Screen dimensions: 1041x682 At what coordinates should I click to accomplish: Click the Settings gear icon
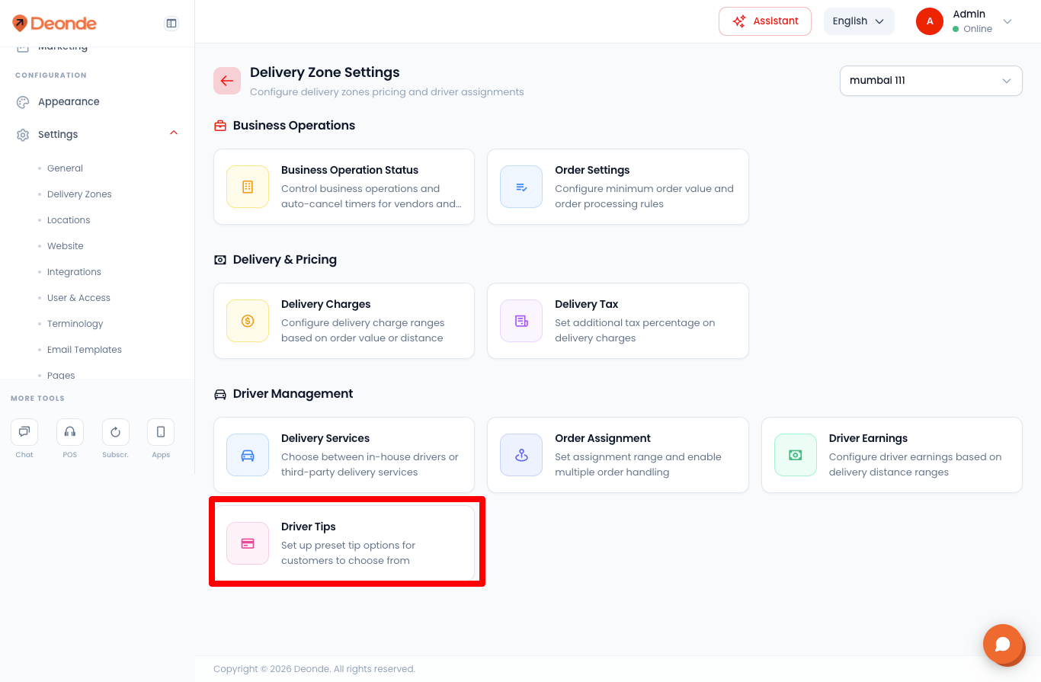(x=23, y=135)
